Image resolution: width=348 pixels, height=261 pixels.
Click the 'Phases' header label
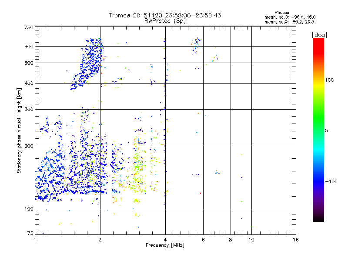(x=281, y=13)
